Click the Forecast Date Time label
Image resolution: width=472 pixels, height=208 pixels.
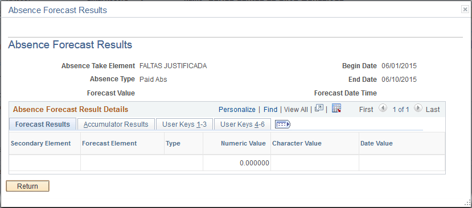345,93
